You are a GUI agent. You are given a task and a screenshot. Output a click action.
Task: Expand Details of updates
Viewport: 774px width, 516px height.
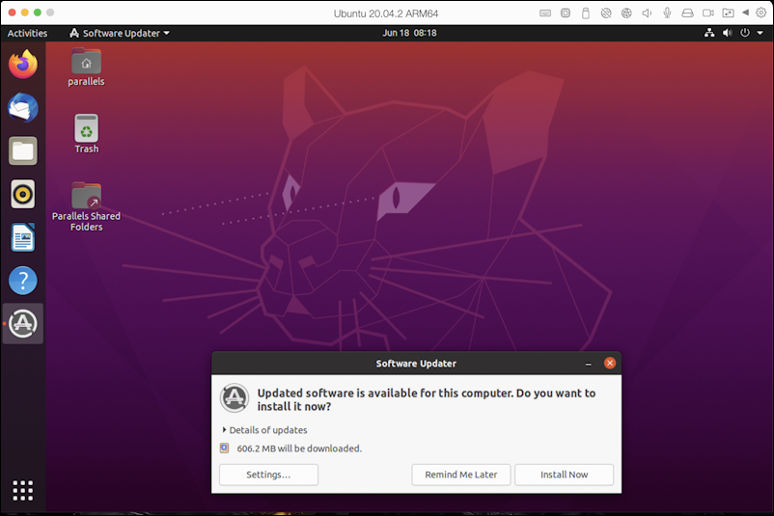click(x=264, y=430)
